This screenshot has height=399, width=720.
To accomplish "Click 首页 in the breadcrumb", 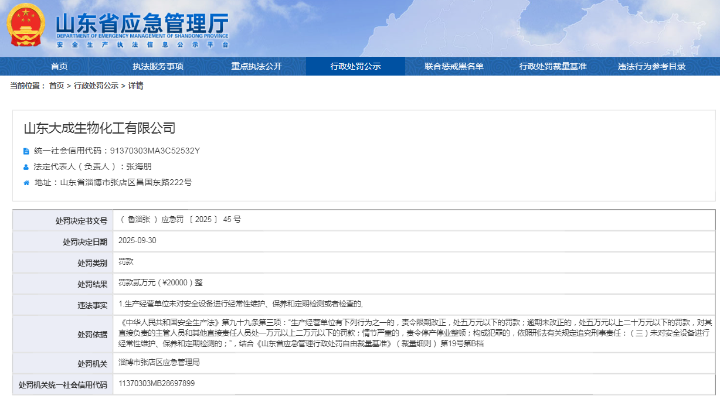I will pos(56,86).
